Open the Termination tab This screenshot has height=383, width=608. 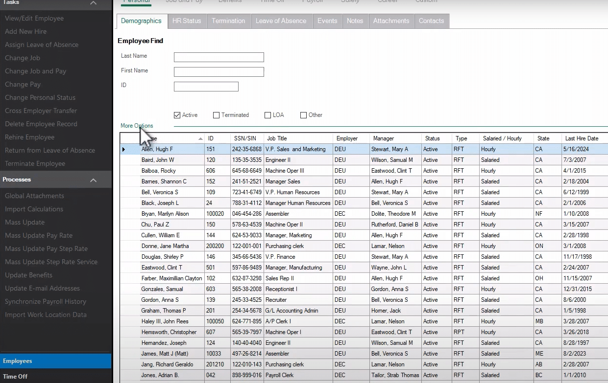tap(229, 21)
